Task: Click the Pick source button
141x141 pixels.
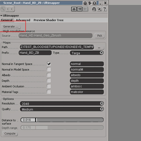Action: click(100, 36)
